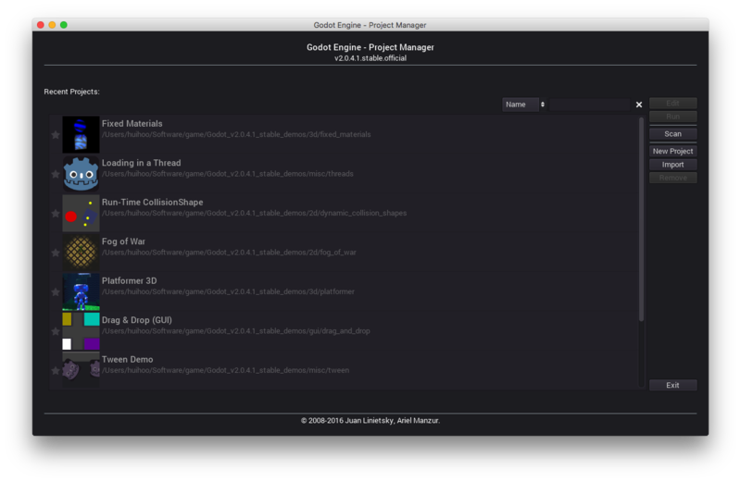Click the Recent Projects: label
Viewport: 741px width, 482px height.
pyautogui.click(x=72, y=92)
